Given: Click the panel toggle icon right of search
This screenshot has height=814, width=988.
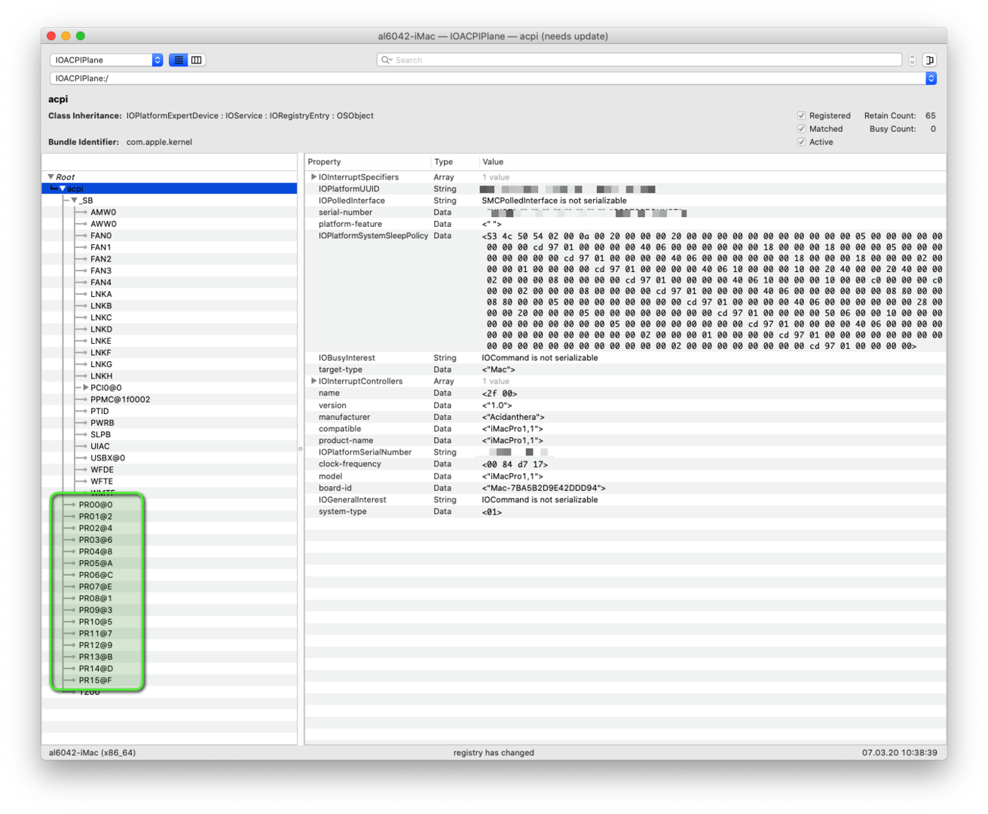Looking at the screenshot, I should tap(930, 60).
